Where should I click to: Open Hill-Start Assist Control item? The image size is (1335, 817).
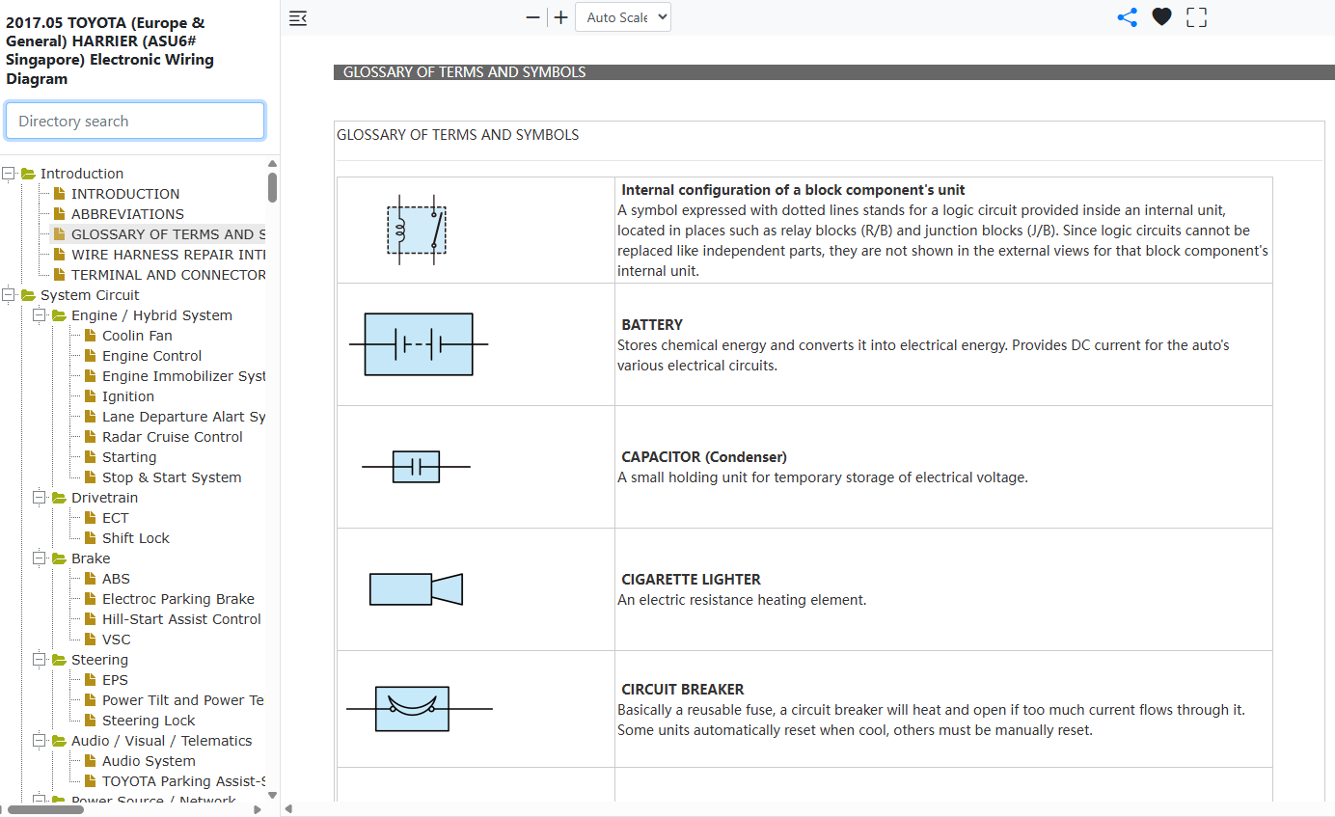181,619
